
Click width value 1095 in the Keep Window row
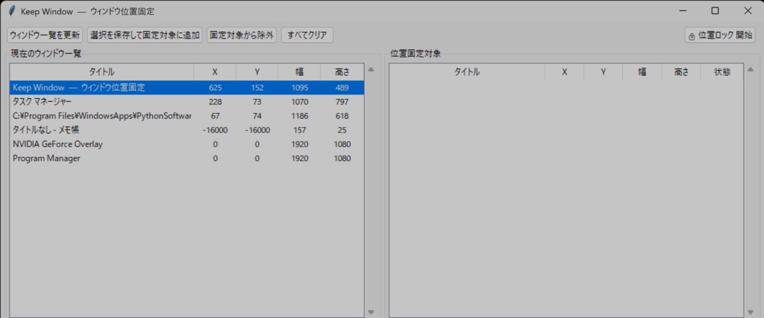pos(299,88)
